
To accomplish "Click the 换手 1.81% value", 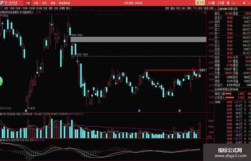I will (229, 77).
